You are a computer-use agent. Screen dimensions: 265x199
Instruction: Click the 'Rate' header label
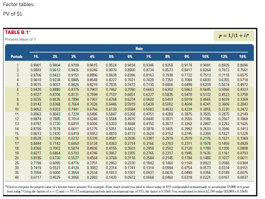139,49
